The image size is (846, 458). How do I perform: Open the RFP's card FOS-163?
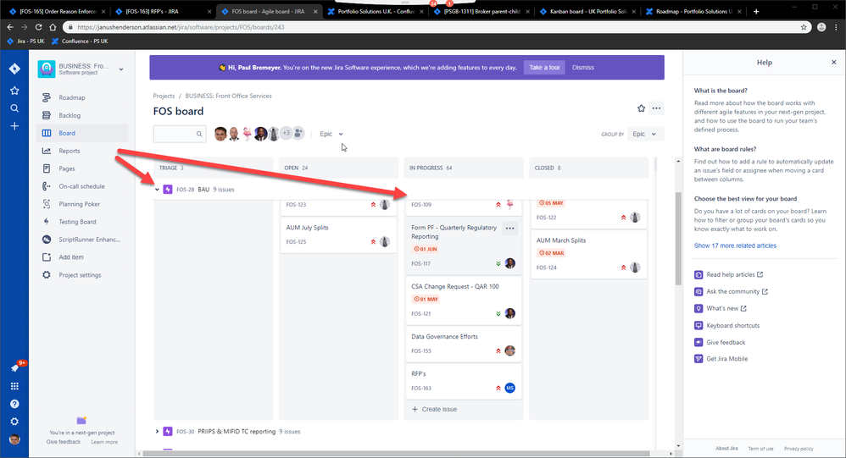(x=464, y=381)
